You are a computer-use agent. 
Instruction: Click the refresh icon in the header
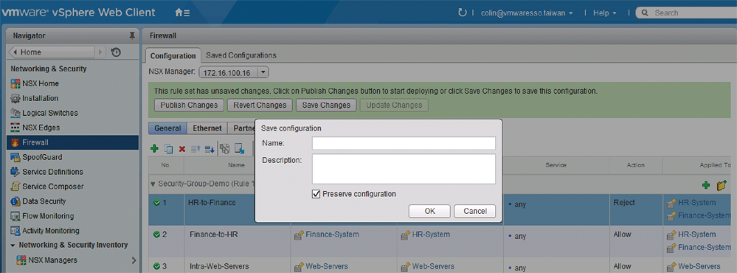click(x=463, y=13)
